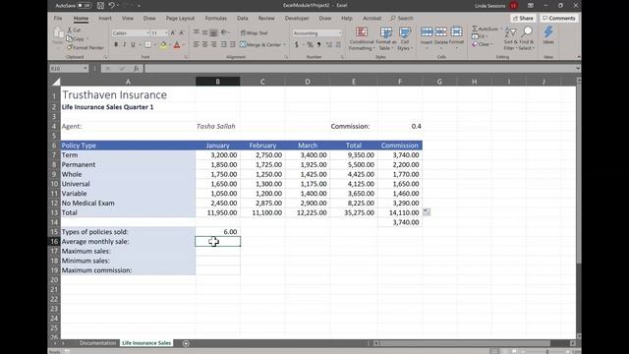The width and height of the screenshot is (629, 354).
Task: Open Conditional Formatting menu
Action: click(x=362, y=38)
